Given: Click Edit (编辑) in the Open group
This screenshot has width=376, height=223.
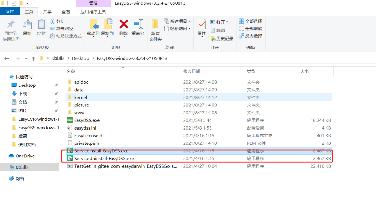Looking at the screenshot, I should (x=218, y=30).
